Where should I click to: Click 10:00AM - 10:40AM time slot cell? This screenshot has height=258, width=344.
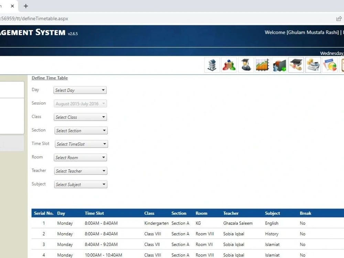tap(103, 255)
